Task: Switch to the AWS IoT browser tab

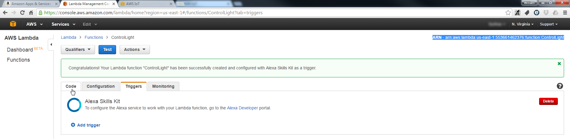Action: [145, 4]
